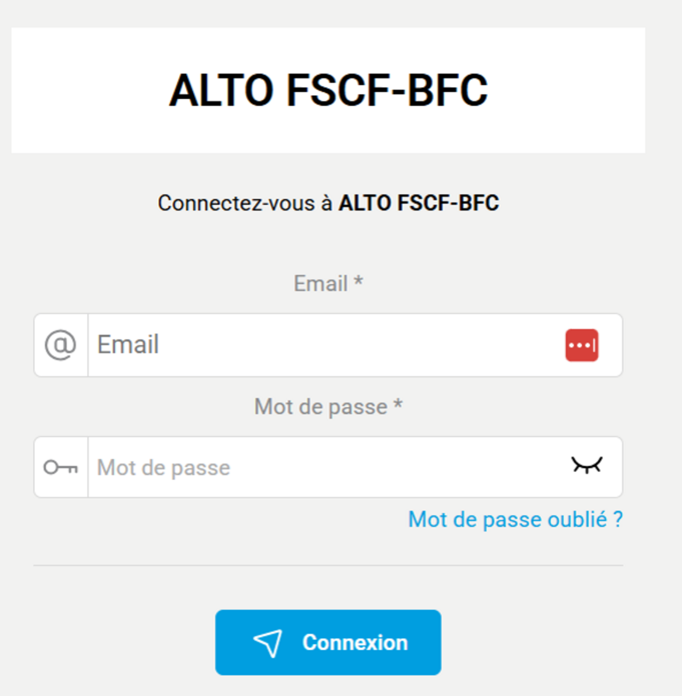
Task: Click the large ALTO FSCF-BFC heading
Action: [x=328, y=90]
